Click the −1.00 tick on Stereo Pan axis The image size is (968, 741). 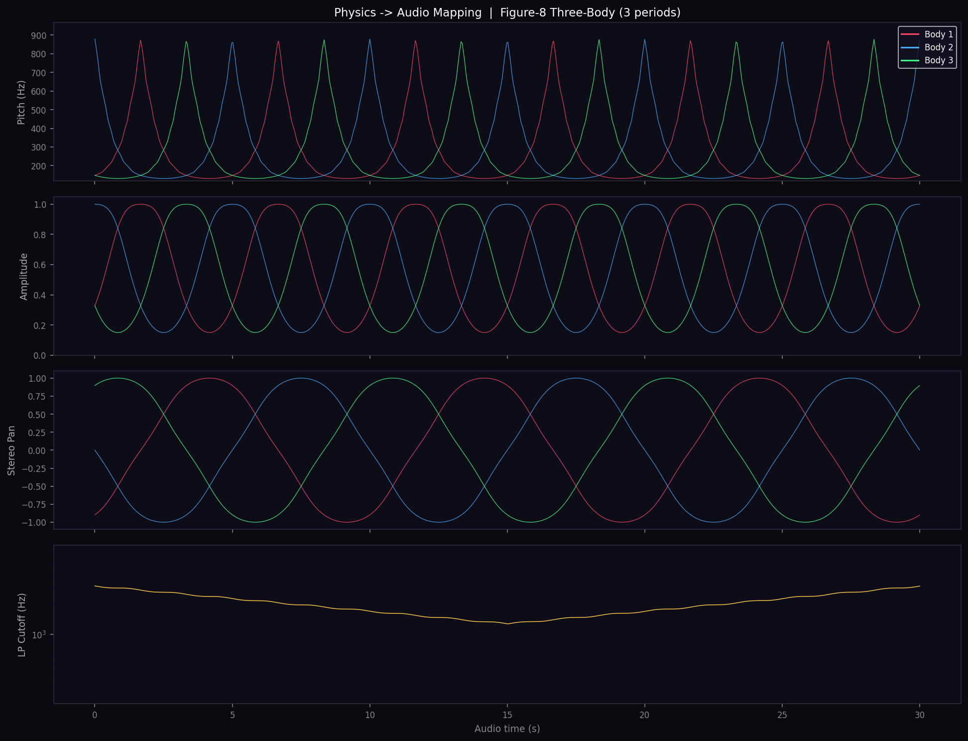pos(35,523)
